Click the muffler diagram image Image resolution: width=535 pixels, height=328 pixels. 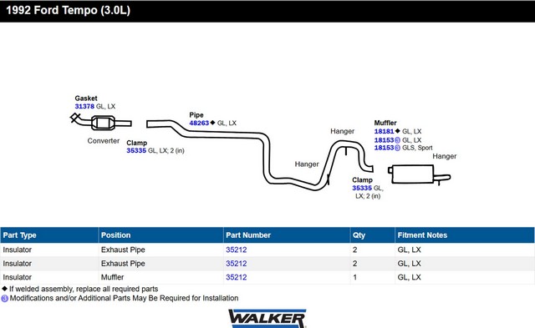click(420, 174)
